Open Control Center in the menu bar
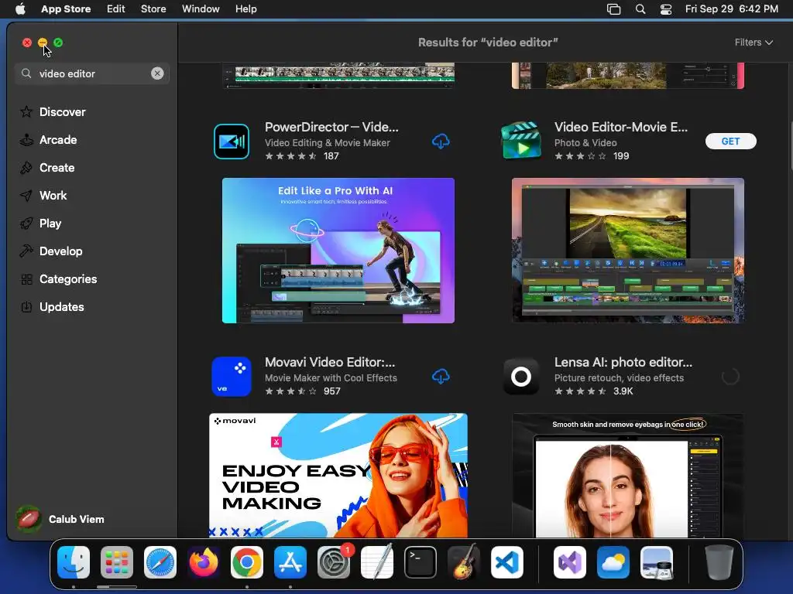The height and width of the screenshot is (594, 793). [666, 9]
